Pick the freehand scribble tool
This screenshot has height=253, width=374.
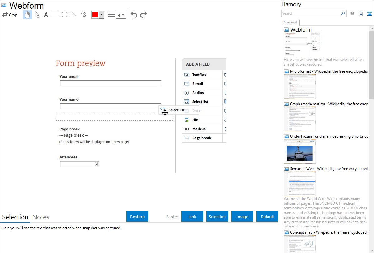84,15
